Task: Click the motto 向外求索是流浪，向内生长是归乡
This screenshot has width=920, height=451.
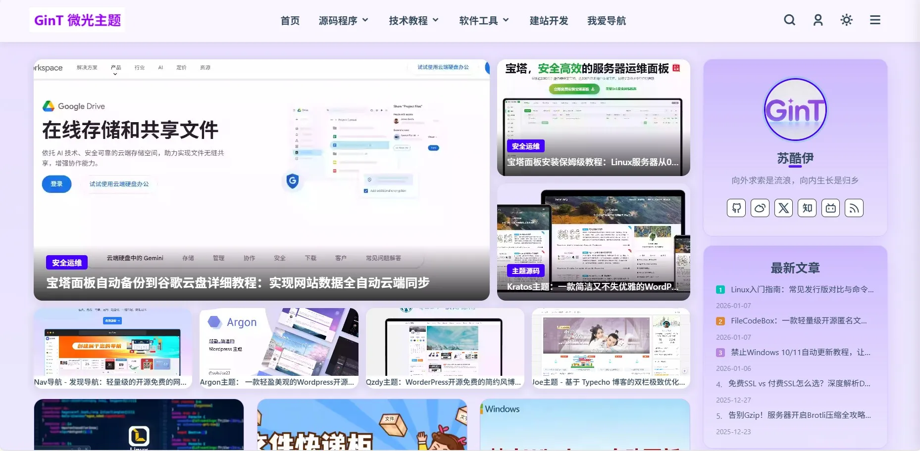Action: (795, 180)
